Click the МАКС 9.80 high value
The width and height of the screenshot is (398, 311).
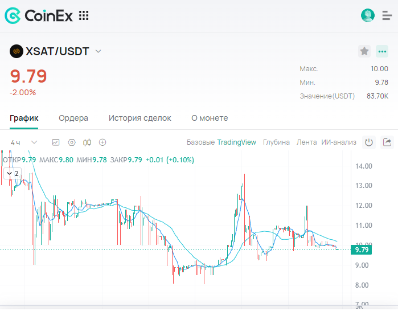[x=66, y=160]
